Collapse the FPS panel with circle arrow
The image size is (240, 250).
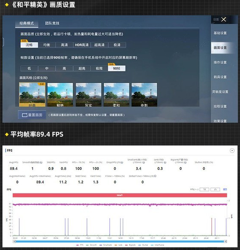point(232,150)
